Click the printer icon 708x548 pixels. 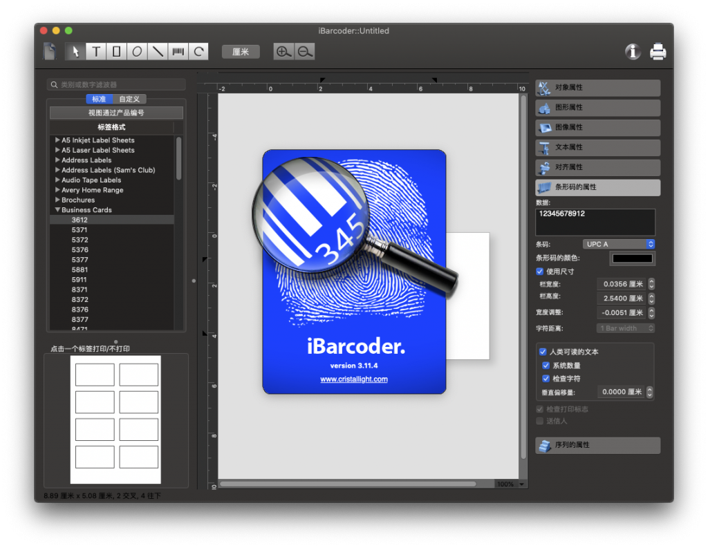coord(658,51)
